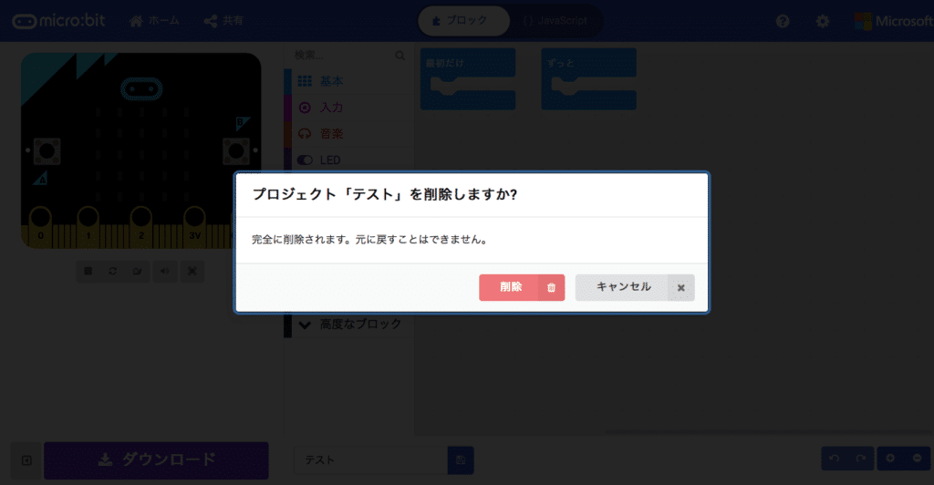The width and height of the screenshot is (934, 485).
Task: Open the 基本 (Basic) block category
Action: (x=349, y=81)
